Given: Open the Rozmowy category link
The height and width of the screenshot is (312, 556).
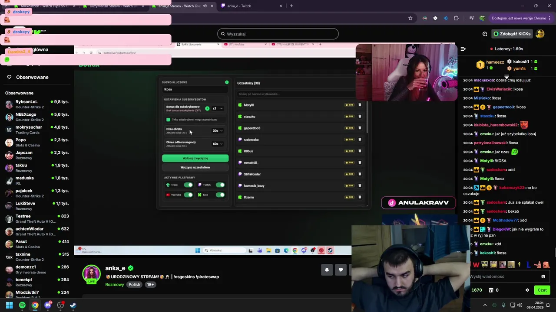Looking at the screenshot, I should 115,285.
